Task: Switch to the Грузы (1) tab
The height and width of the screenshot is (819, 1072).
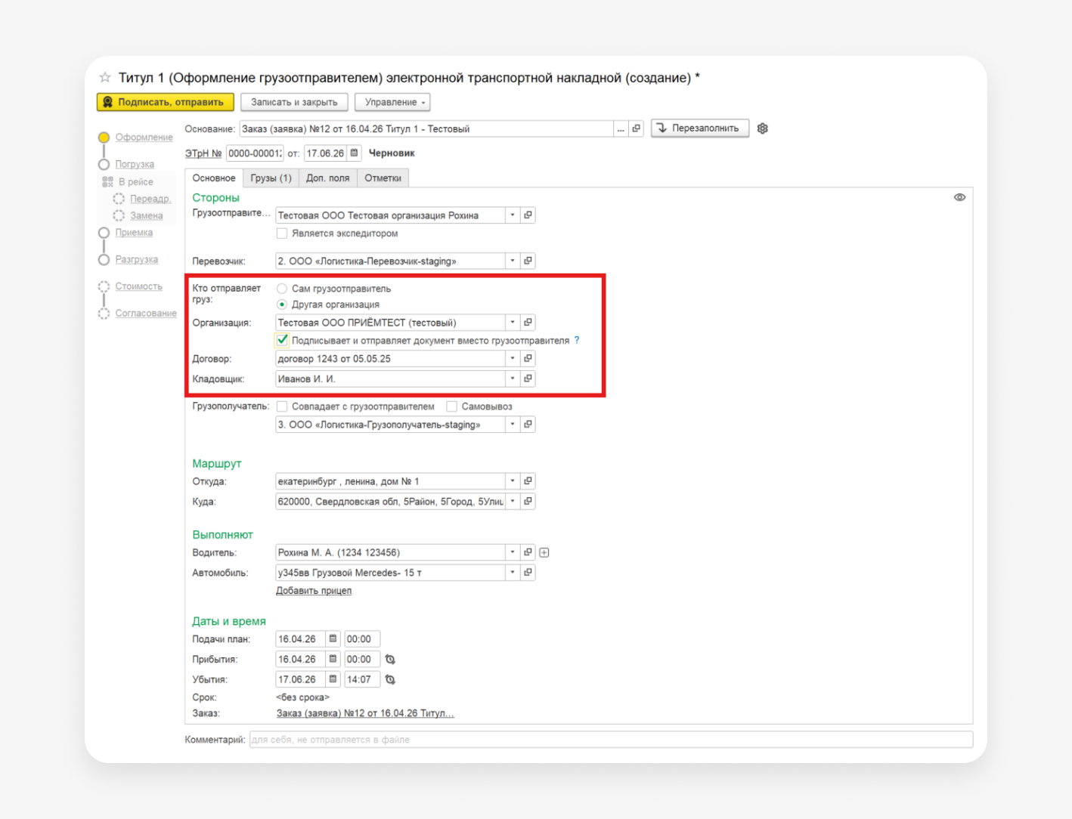Action: point(271,178)
